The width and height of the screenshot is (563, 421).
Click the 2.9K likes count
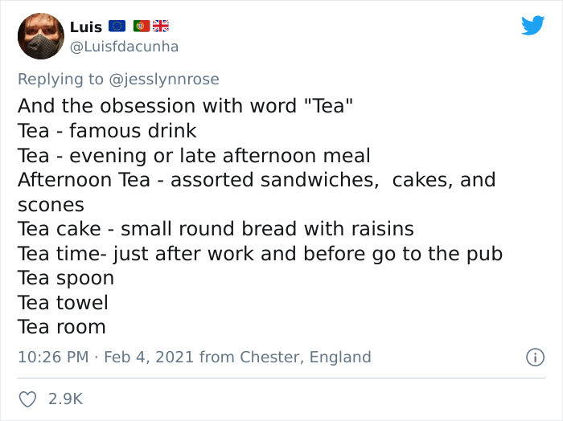(x=67, y=398)
